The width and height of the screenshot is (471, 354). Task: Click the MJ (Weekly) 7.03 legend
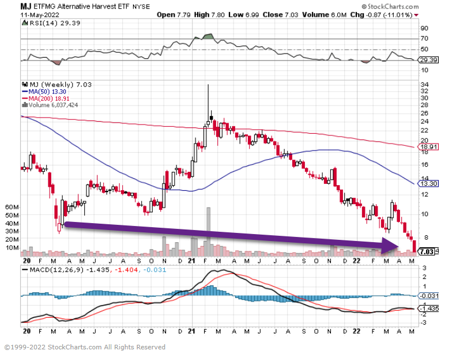coord(61,84)
